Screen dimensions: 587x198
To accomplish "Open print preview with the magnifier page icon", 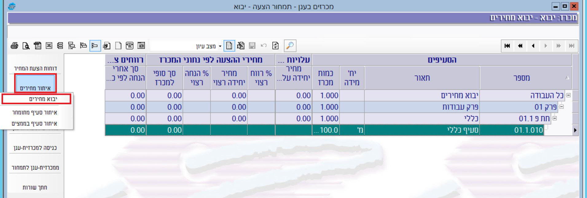I will [x=26, y=46].
